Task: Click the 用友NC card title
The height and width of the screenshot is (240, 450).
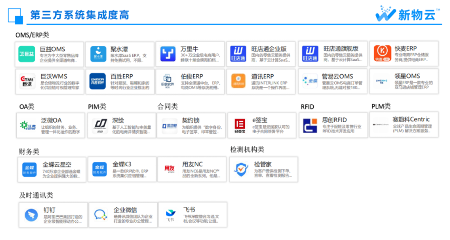Action: pyautogui.click(x=192, y=164)
